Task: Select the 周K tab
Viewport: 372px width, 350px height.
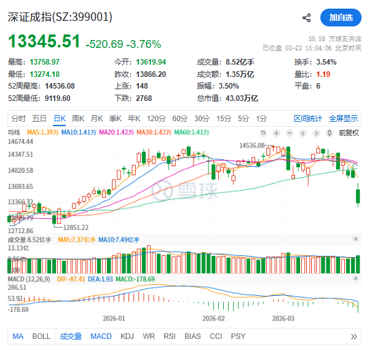Action: (78, 118)
